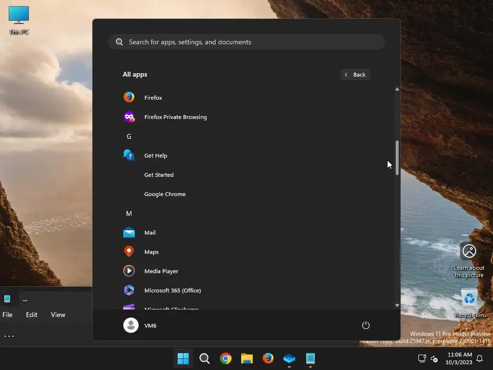This screenshot has width=493, height=370.
Task: Open Notepad from the taskbar
Action: pyautogui.click(x=311, y=358)
